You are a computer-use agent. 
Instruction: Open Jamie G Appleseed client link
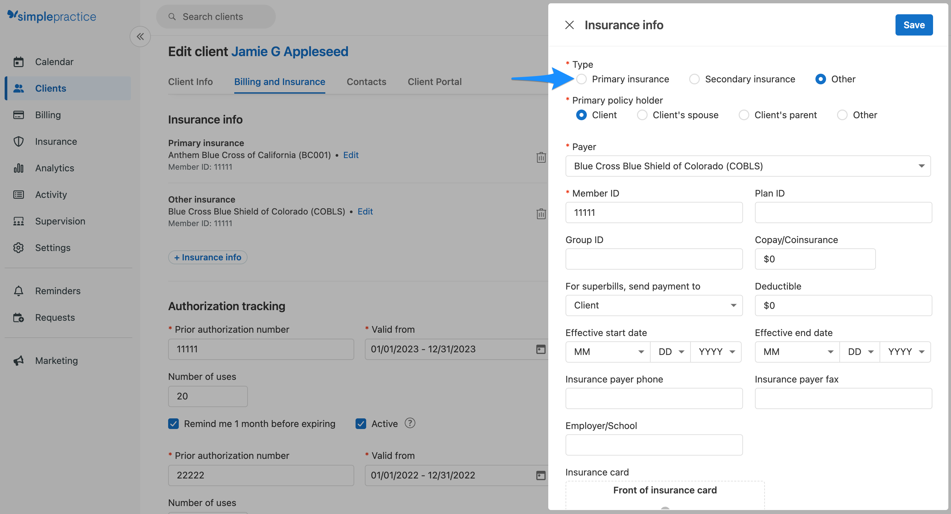click(x=289, y=51)
